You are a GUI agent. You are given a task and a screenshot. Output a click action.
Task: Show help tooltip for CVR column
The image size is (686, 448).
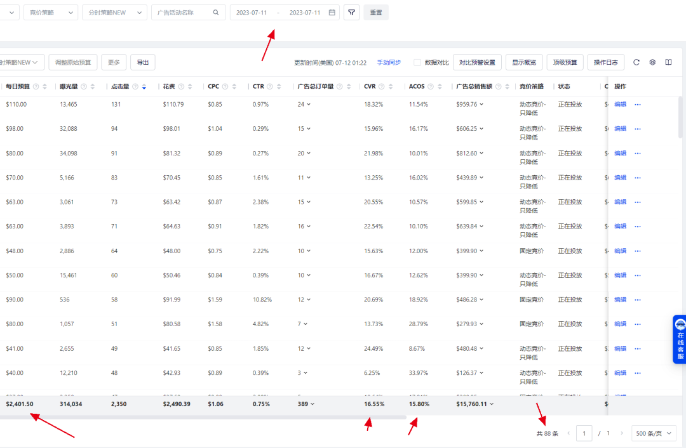[x=382, y=86]
